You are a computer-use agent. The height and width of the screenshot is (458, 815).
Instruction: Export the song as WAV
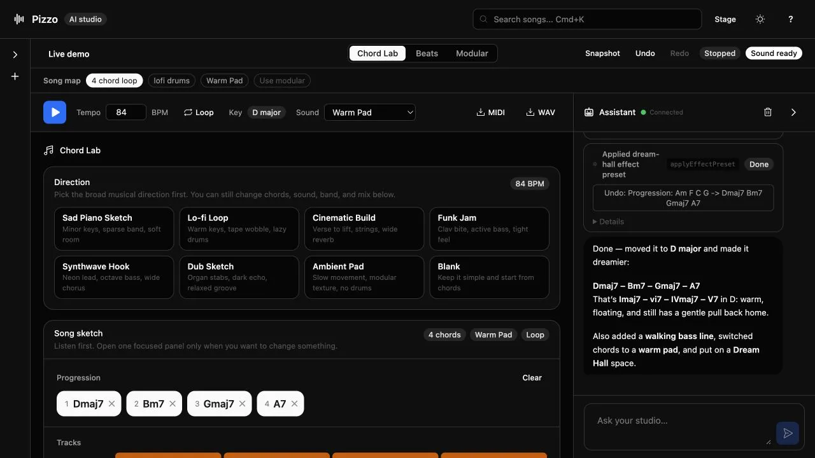tap(541, 113)
